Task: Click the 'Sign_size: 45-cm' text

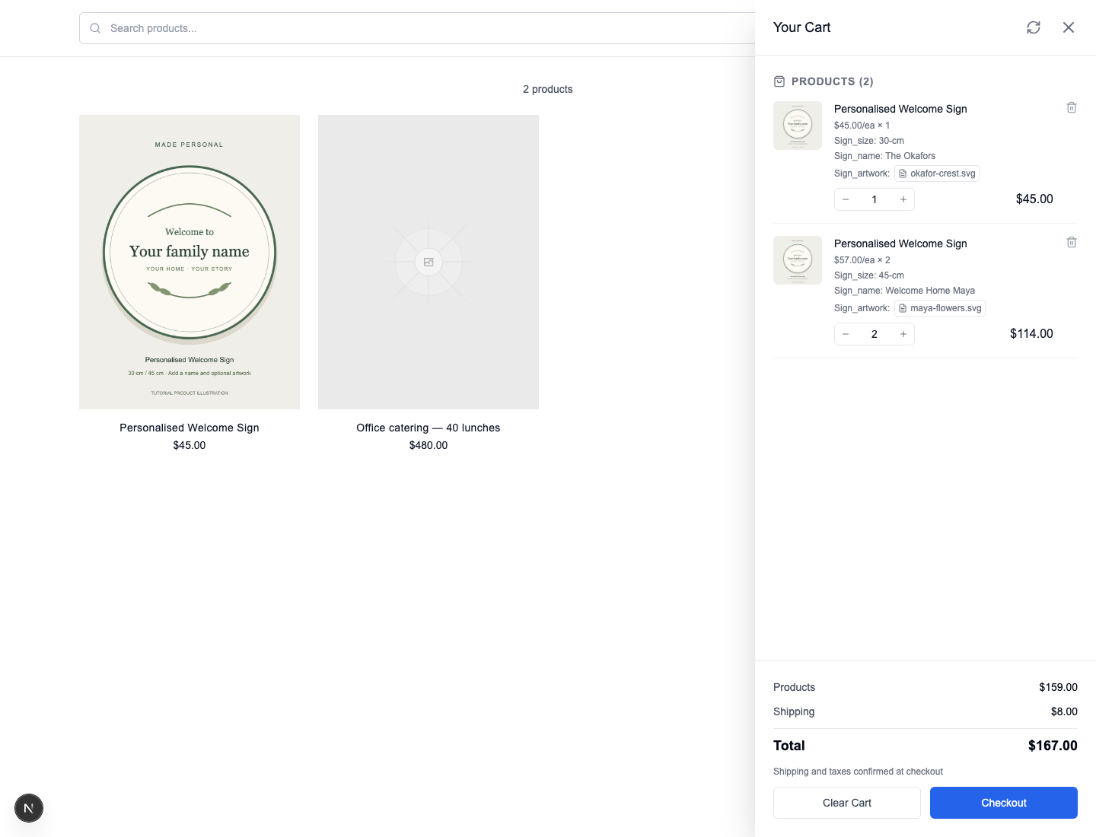Action: click(869, 275)
